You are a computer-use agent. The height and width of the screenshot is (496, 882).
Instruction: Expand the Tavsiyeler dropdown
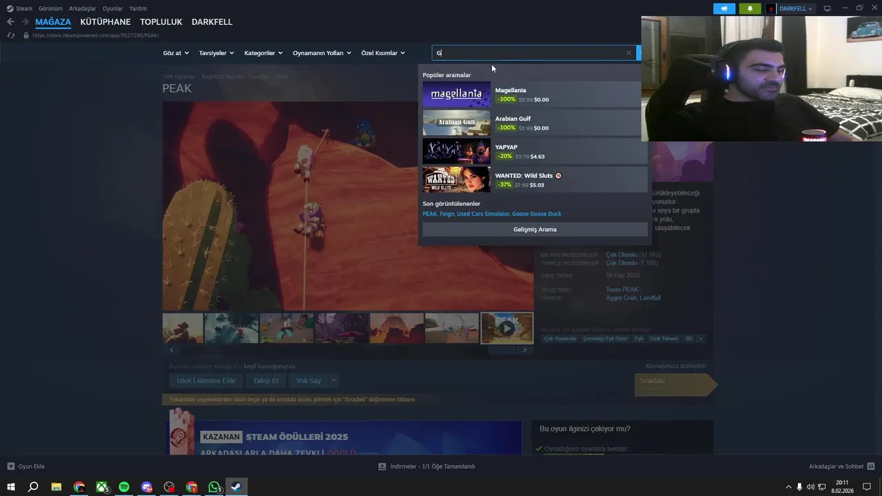[216, 53]
